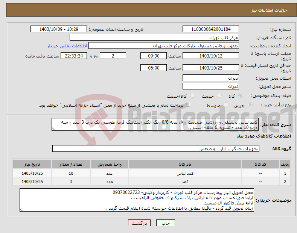
Task: Toggle the اسناد خزانه اسلامی payment checkbox
Action: 189,104
